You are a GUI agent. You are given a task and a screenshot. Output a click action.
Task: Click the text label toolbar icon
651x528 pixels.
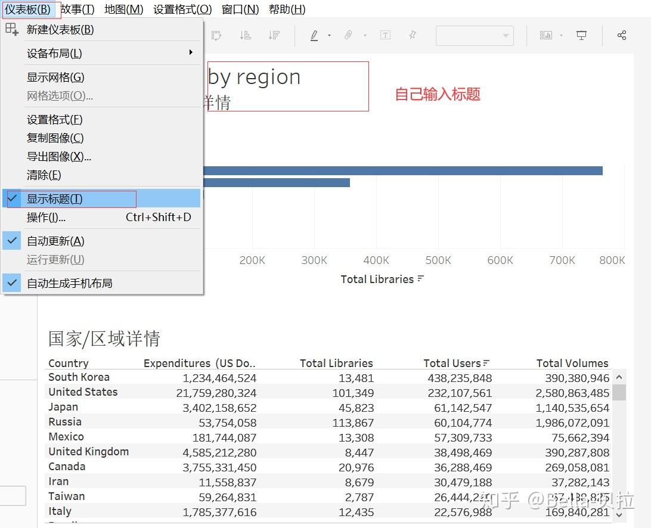385,35
